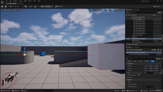Open the Perspective view mode dropdown

click(8, 10)
